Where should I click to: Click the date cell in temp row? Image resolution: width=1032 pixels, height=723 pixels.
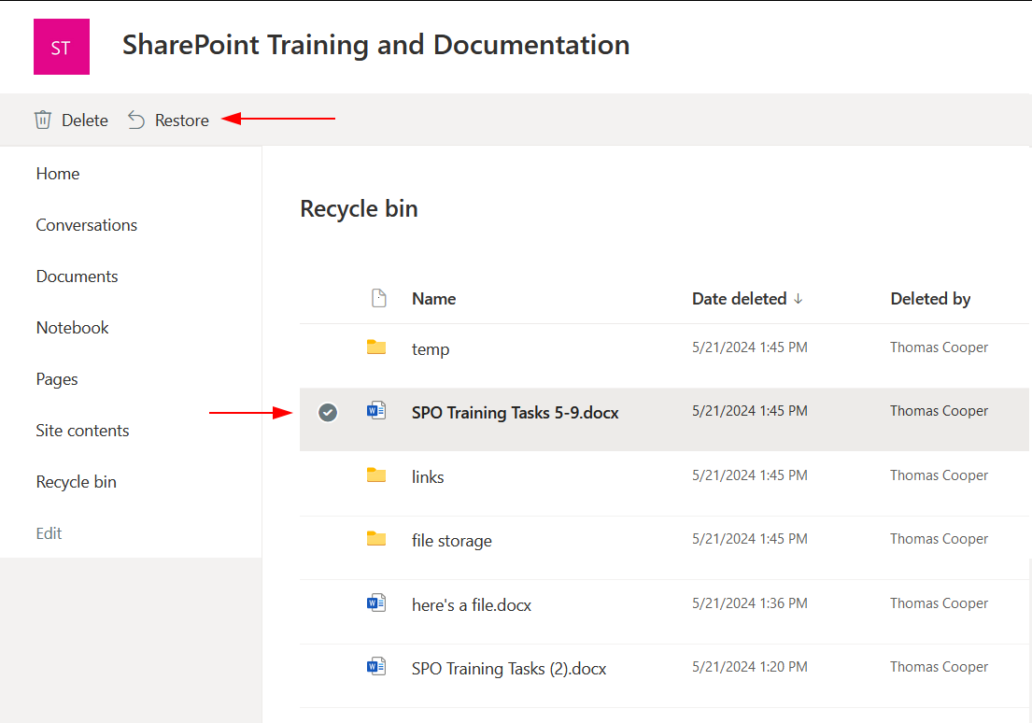pos(750,347)
